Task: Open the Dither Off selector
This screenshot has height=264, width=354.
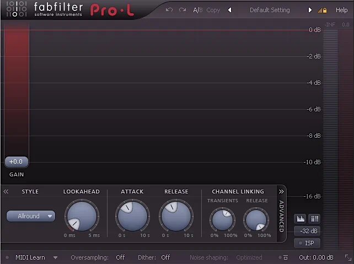Action: click(165, 257)
